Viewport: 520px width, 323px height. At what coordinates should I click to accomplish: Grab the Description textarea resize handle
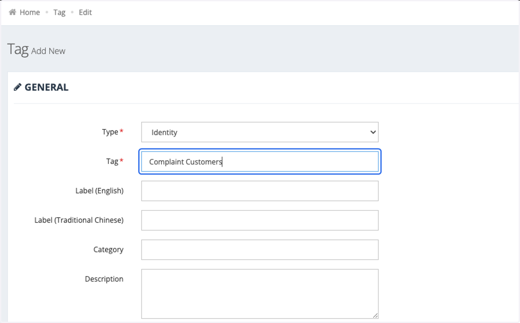(375, 316)
